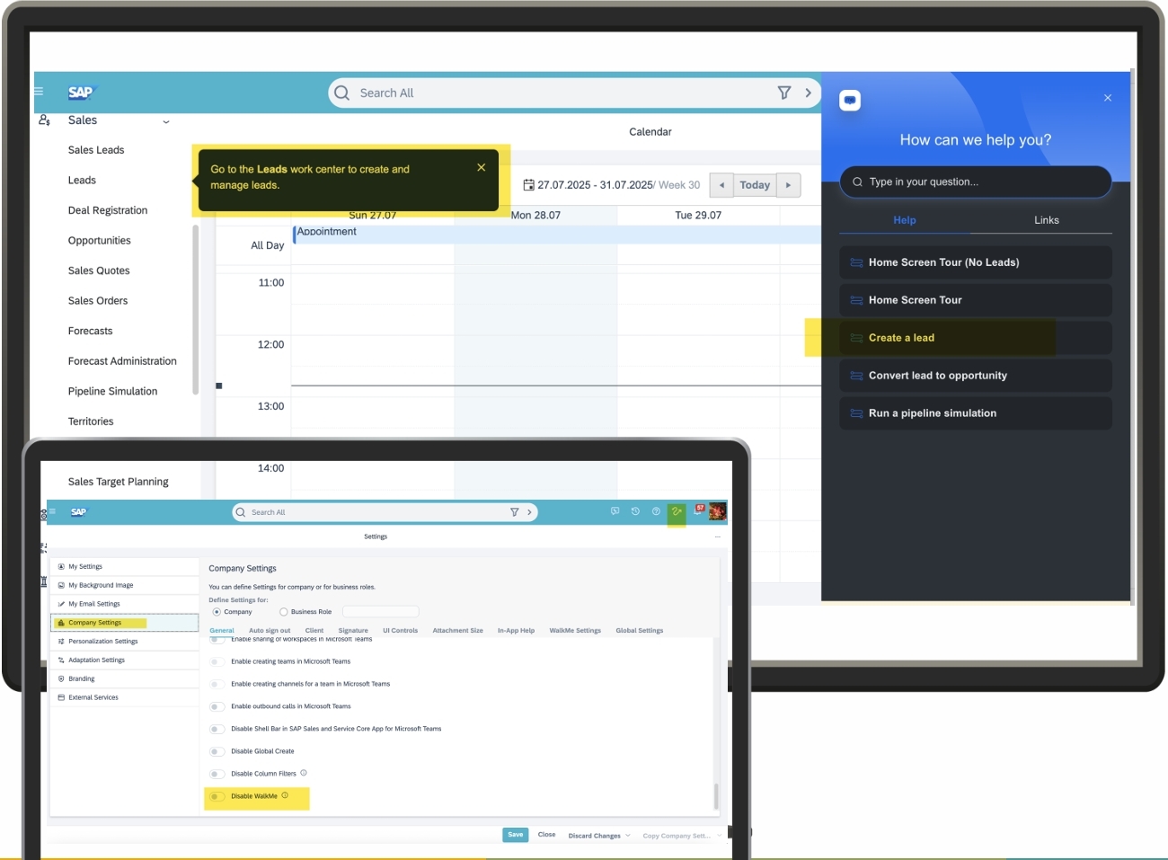This screenshot has width=1168, height=860.
Task: Open the Auto sign out tab
Action: tap(270, 631)
